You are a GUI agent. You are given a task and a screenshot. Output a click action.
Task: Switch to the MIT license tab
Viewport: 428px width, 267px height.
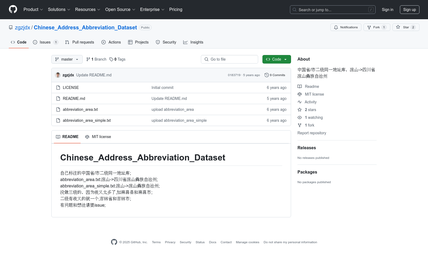point(98,137)
